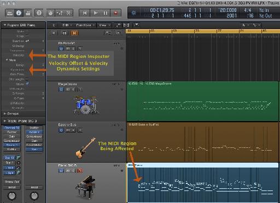Open the Edit menu in tracks area
Image resolution: width=280 pixels, height=203 pixels.
point(67,25)
